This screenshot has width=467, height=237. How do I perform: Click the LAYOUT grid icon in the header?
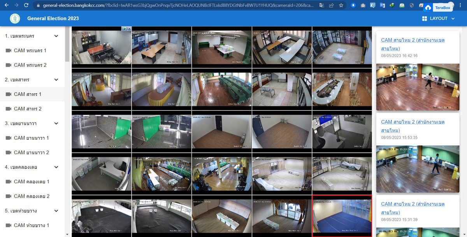click(x=424, y=18)
